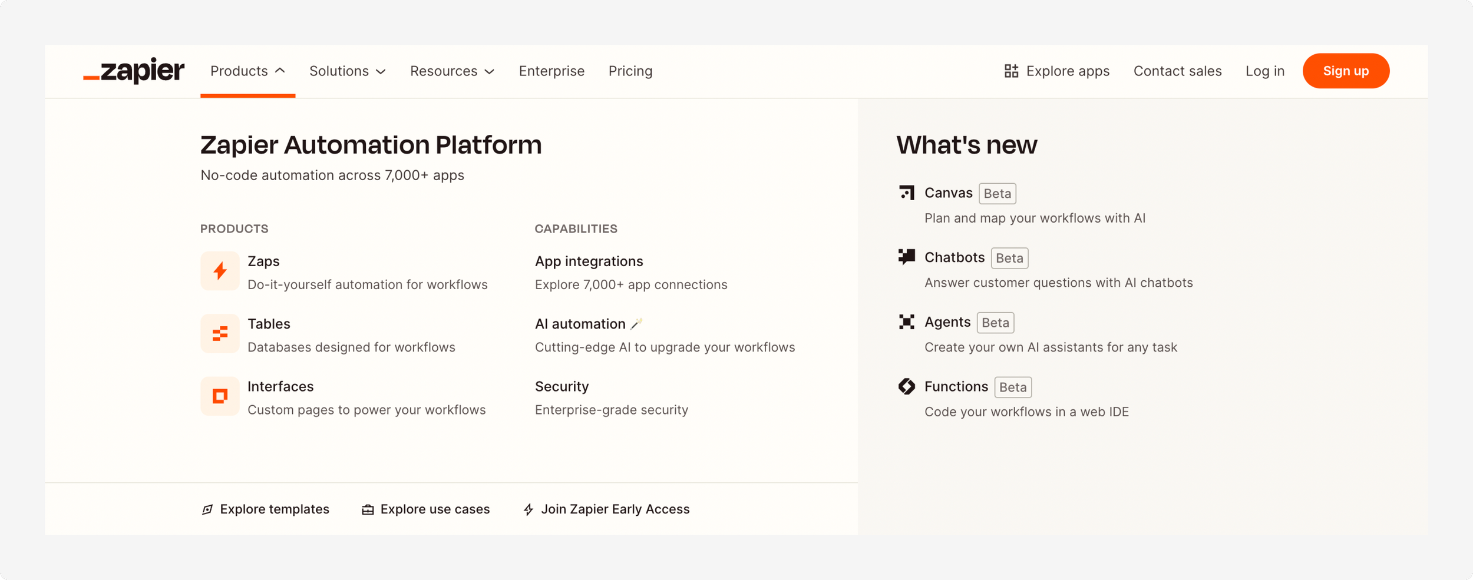Click the Chatbots speech icon
Viewport: 1473px width, 580px height.
(x=906, y=257)
